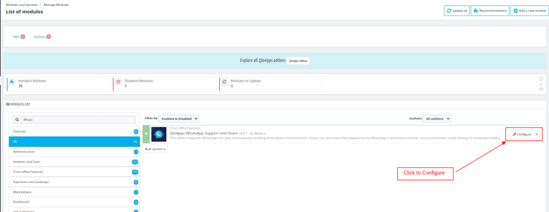The image size is (549, 212).
Task: Select the Marketplace category
Action: [74, 192]
